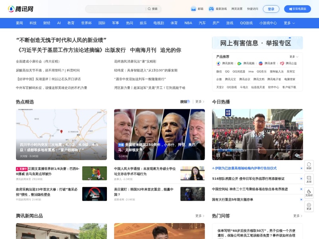The height and width of the screenshot is (239, 319).
Task: Open 斗地主 product link
Action: (244, 87)
